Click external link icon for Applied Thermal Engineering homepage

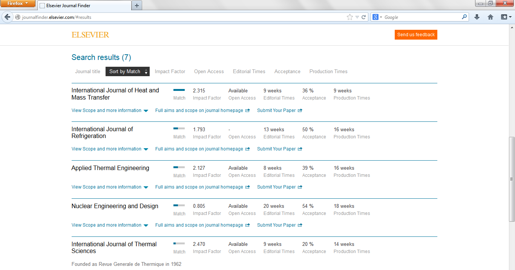coord(248,187)
